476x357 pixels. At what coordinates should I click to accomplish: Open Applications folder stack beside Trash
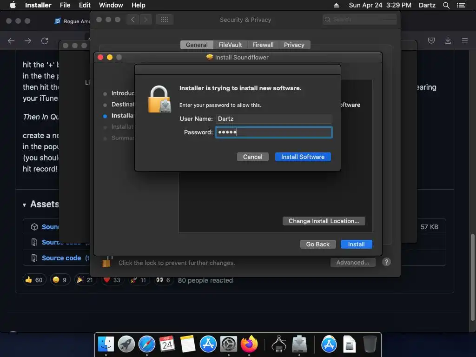[329, 344]
